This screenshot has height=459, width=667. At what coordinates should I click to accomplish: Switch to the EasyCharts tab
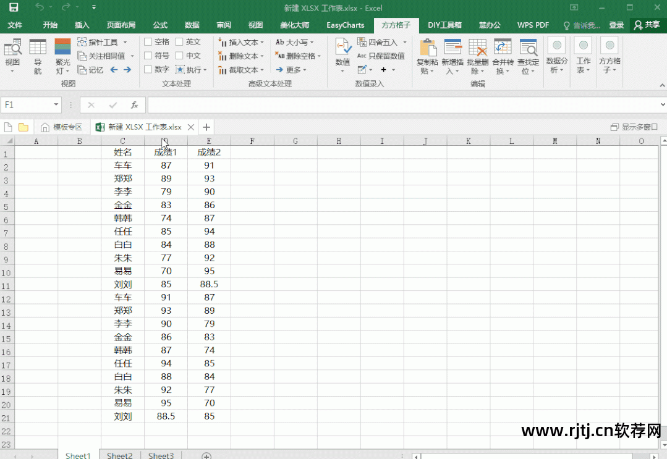[x=346, y=25]
